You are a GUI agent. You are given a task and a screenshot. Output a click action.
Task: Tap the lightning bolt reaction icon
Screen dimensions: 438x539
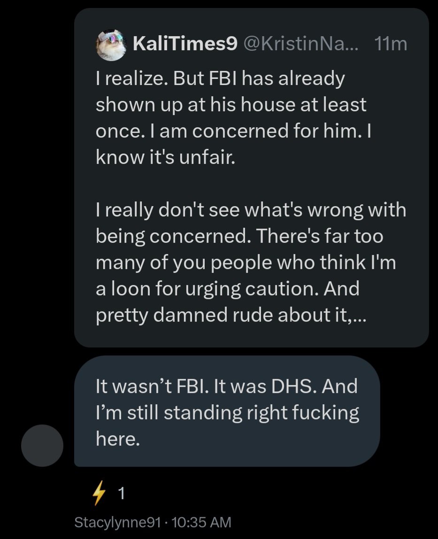click(98, 493)
